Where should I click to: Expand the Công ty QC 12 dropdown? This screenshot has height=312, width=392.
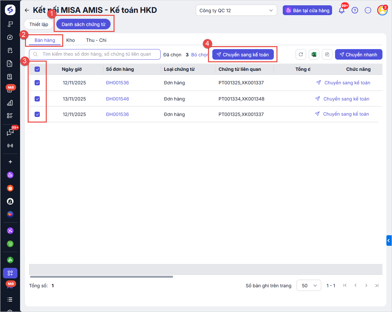236,11
